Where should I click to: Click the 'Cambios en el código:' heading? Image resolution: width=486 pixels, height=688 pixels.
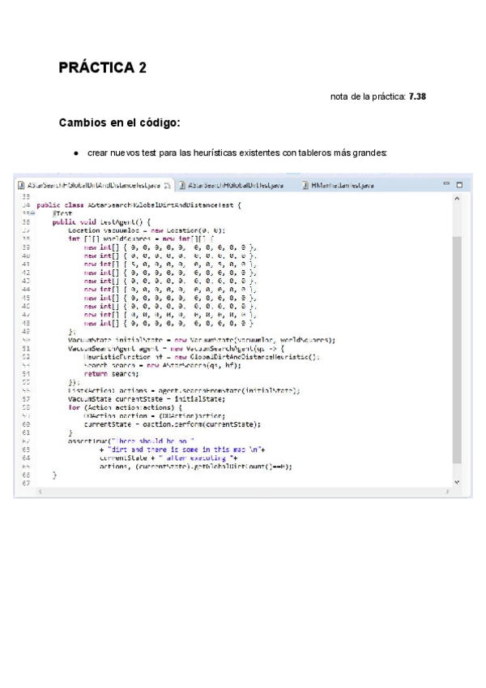[119, 123]
